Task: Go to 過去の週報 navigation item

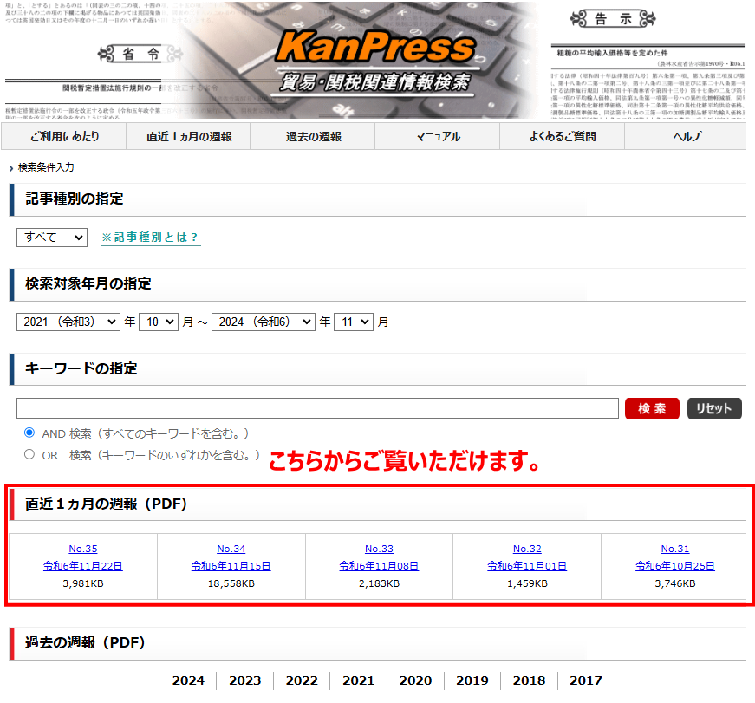Action: (x=313, y=136)
